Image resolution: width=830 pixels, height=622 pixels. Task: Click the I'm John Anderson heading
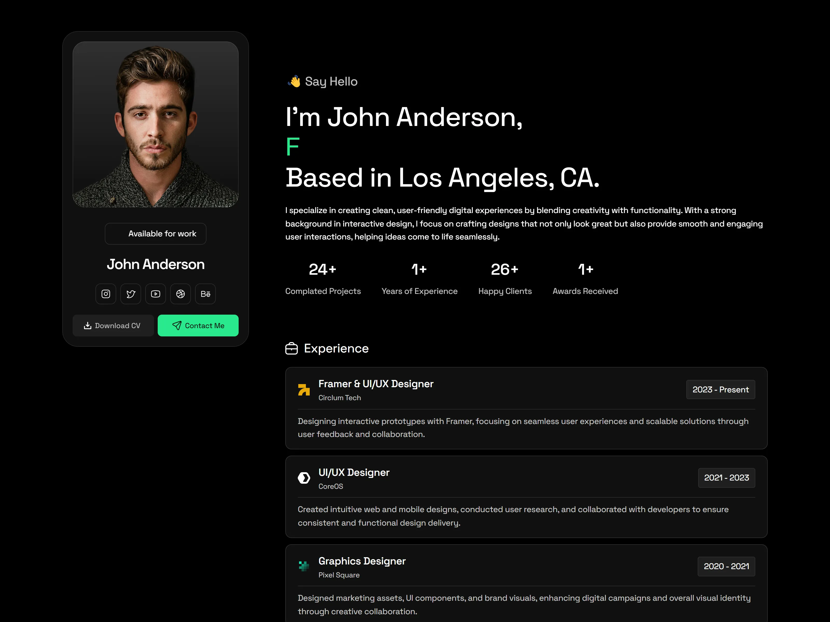tap(404, 117)
